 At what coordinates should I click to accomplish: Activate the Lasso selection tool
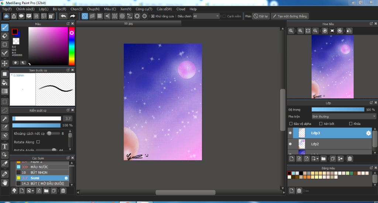[x=4, y=110]
